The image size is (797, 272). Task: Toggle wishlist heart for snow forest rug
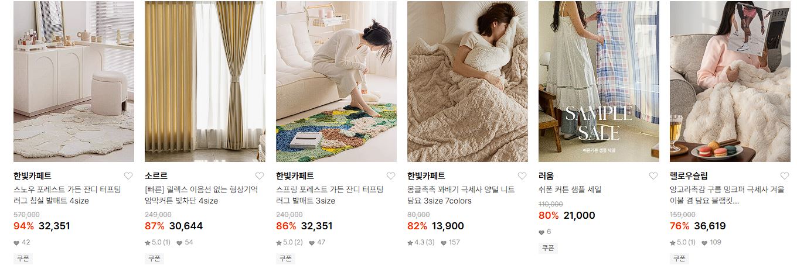click(x=128, y=176)
